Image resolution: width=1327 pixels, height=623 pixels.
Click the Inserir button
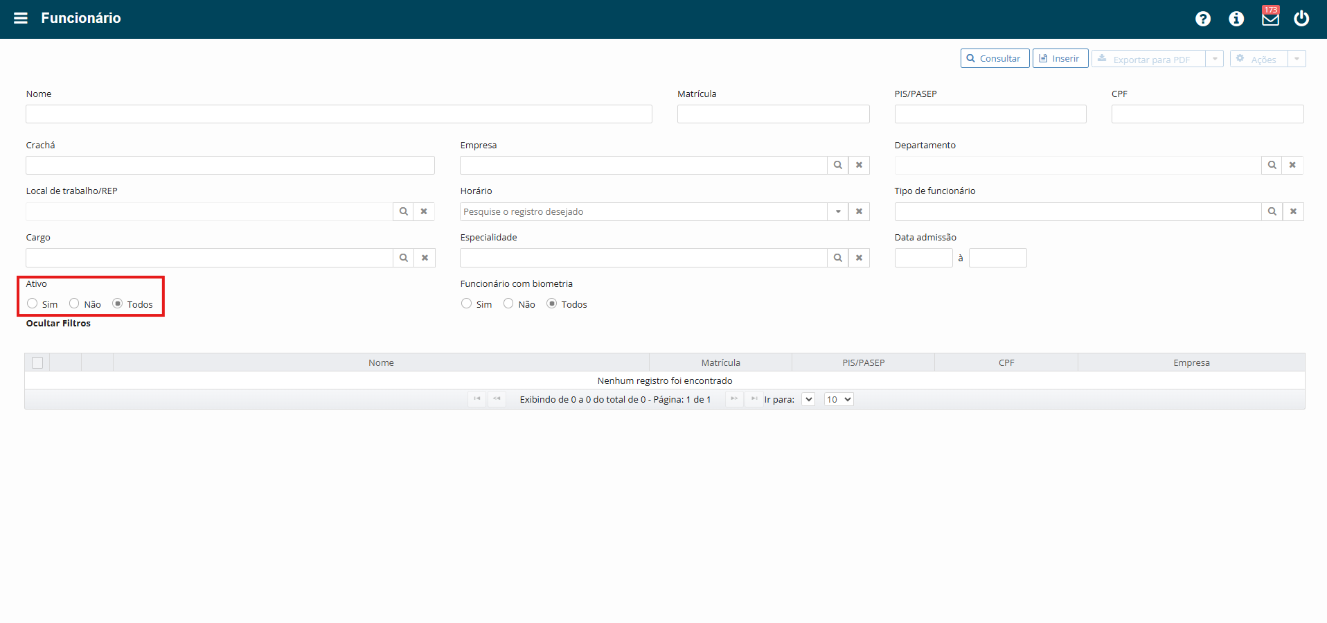click(x=1060, y=58)
